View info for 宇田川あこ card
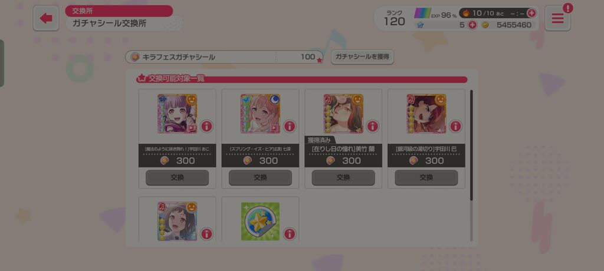Viewport: 604px width, 271px height. (x=207, y=126)
